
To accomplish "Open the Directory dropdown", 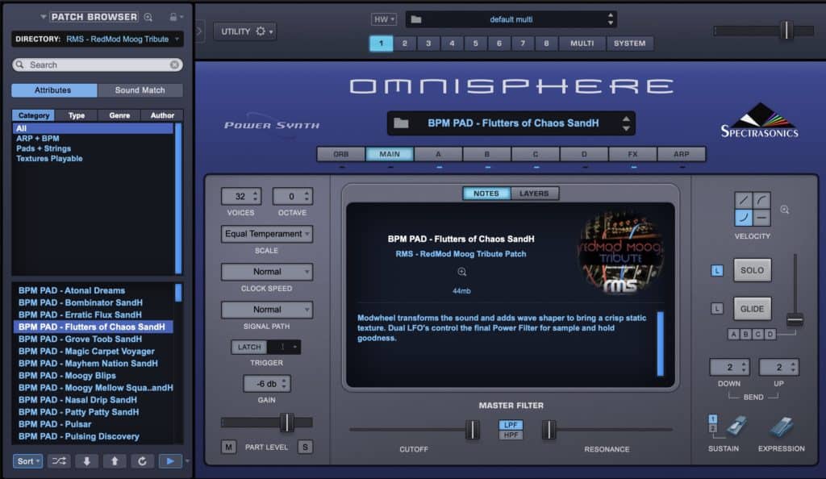I will tap(98, 39).
